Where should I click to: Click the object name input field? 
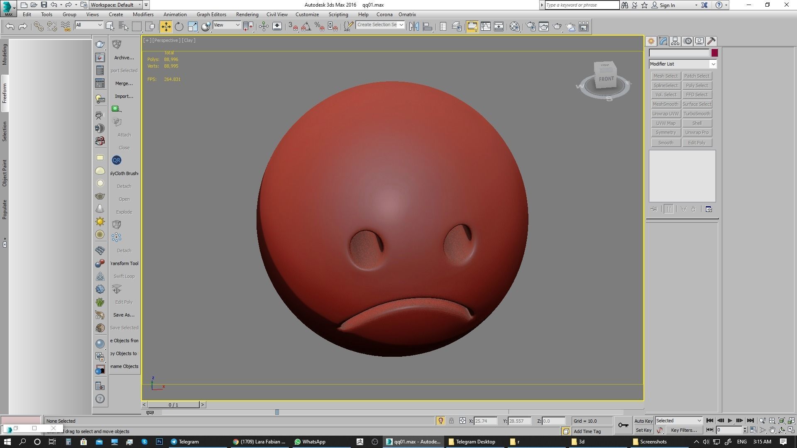(x=679, y=53)
